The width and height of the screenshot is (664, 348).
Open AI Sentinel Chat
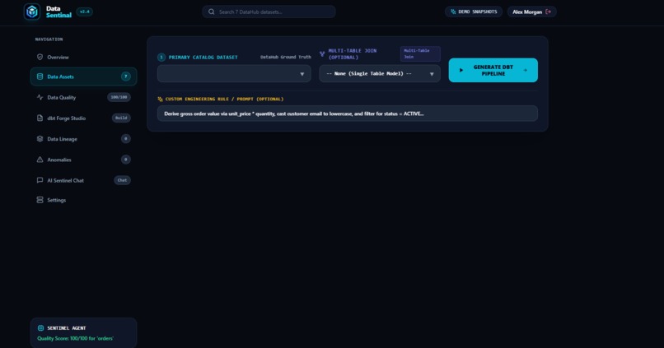[x=83, y=180]
